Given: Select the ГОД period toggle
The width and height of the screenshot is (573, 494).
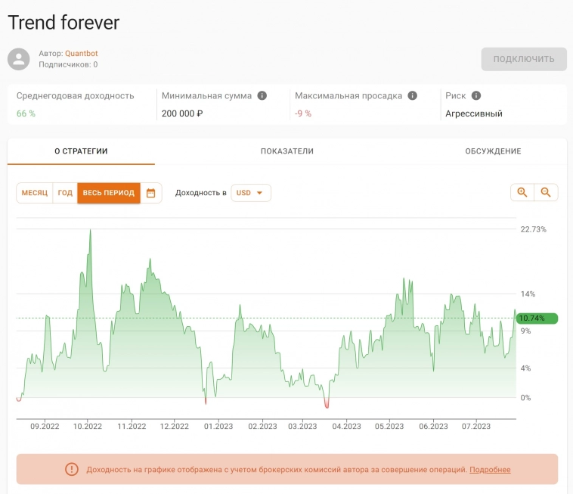Looking at the screenshot, I should pyautogui.click(x=65, y=193).
